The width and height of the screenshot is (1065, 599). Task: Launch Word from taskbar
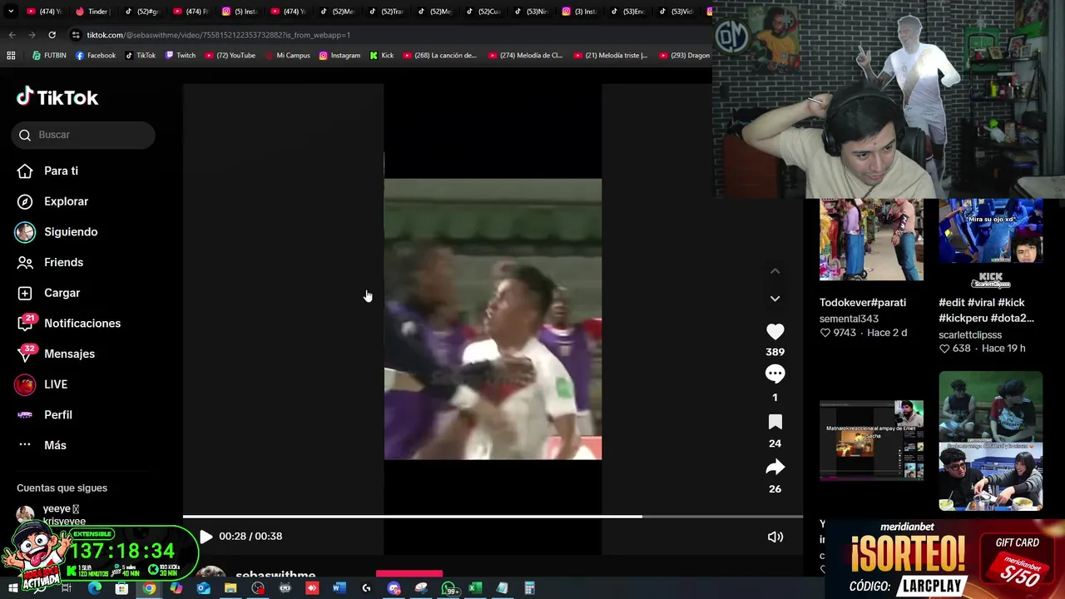(339, 588)
